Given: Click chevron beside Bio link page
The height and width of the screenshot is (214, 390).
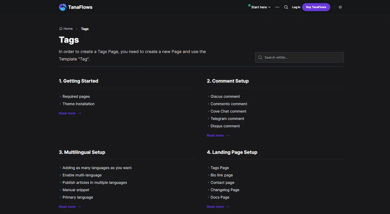Looking at the screenshot, I should [208, 175].
